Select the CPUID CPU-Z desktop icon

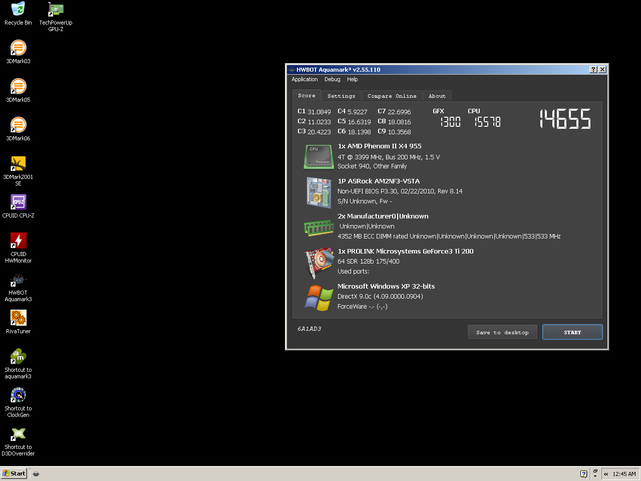click(x=18, y=206)
